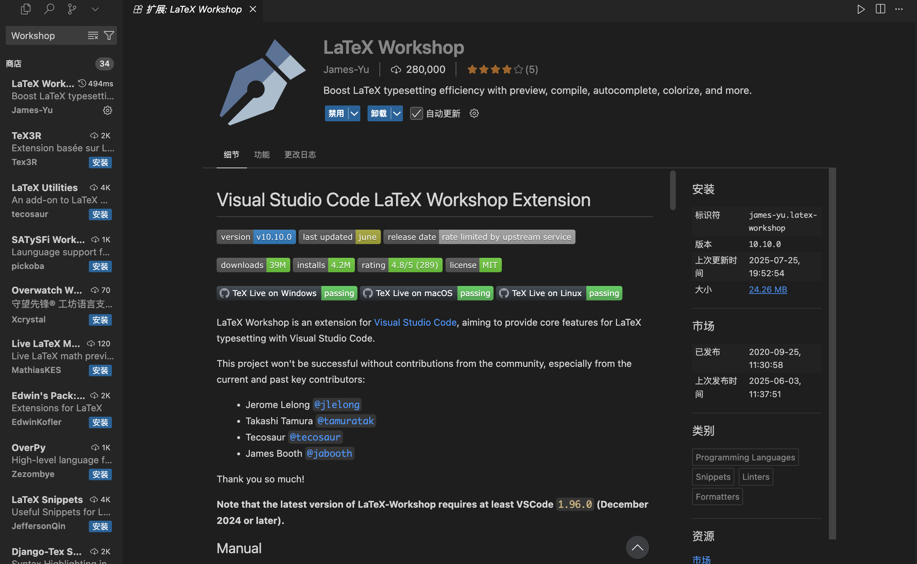
Task: Install the Overwatch Workshop extension
Action: click(x=100, y=320)
